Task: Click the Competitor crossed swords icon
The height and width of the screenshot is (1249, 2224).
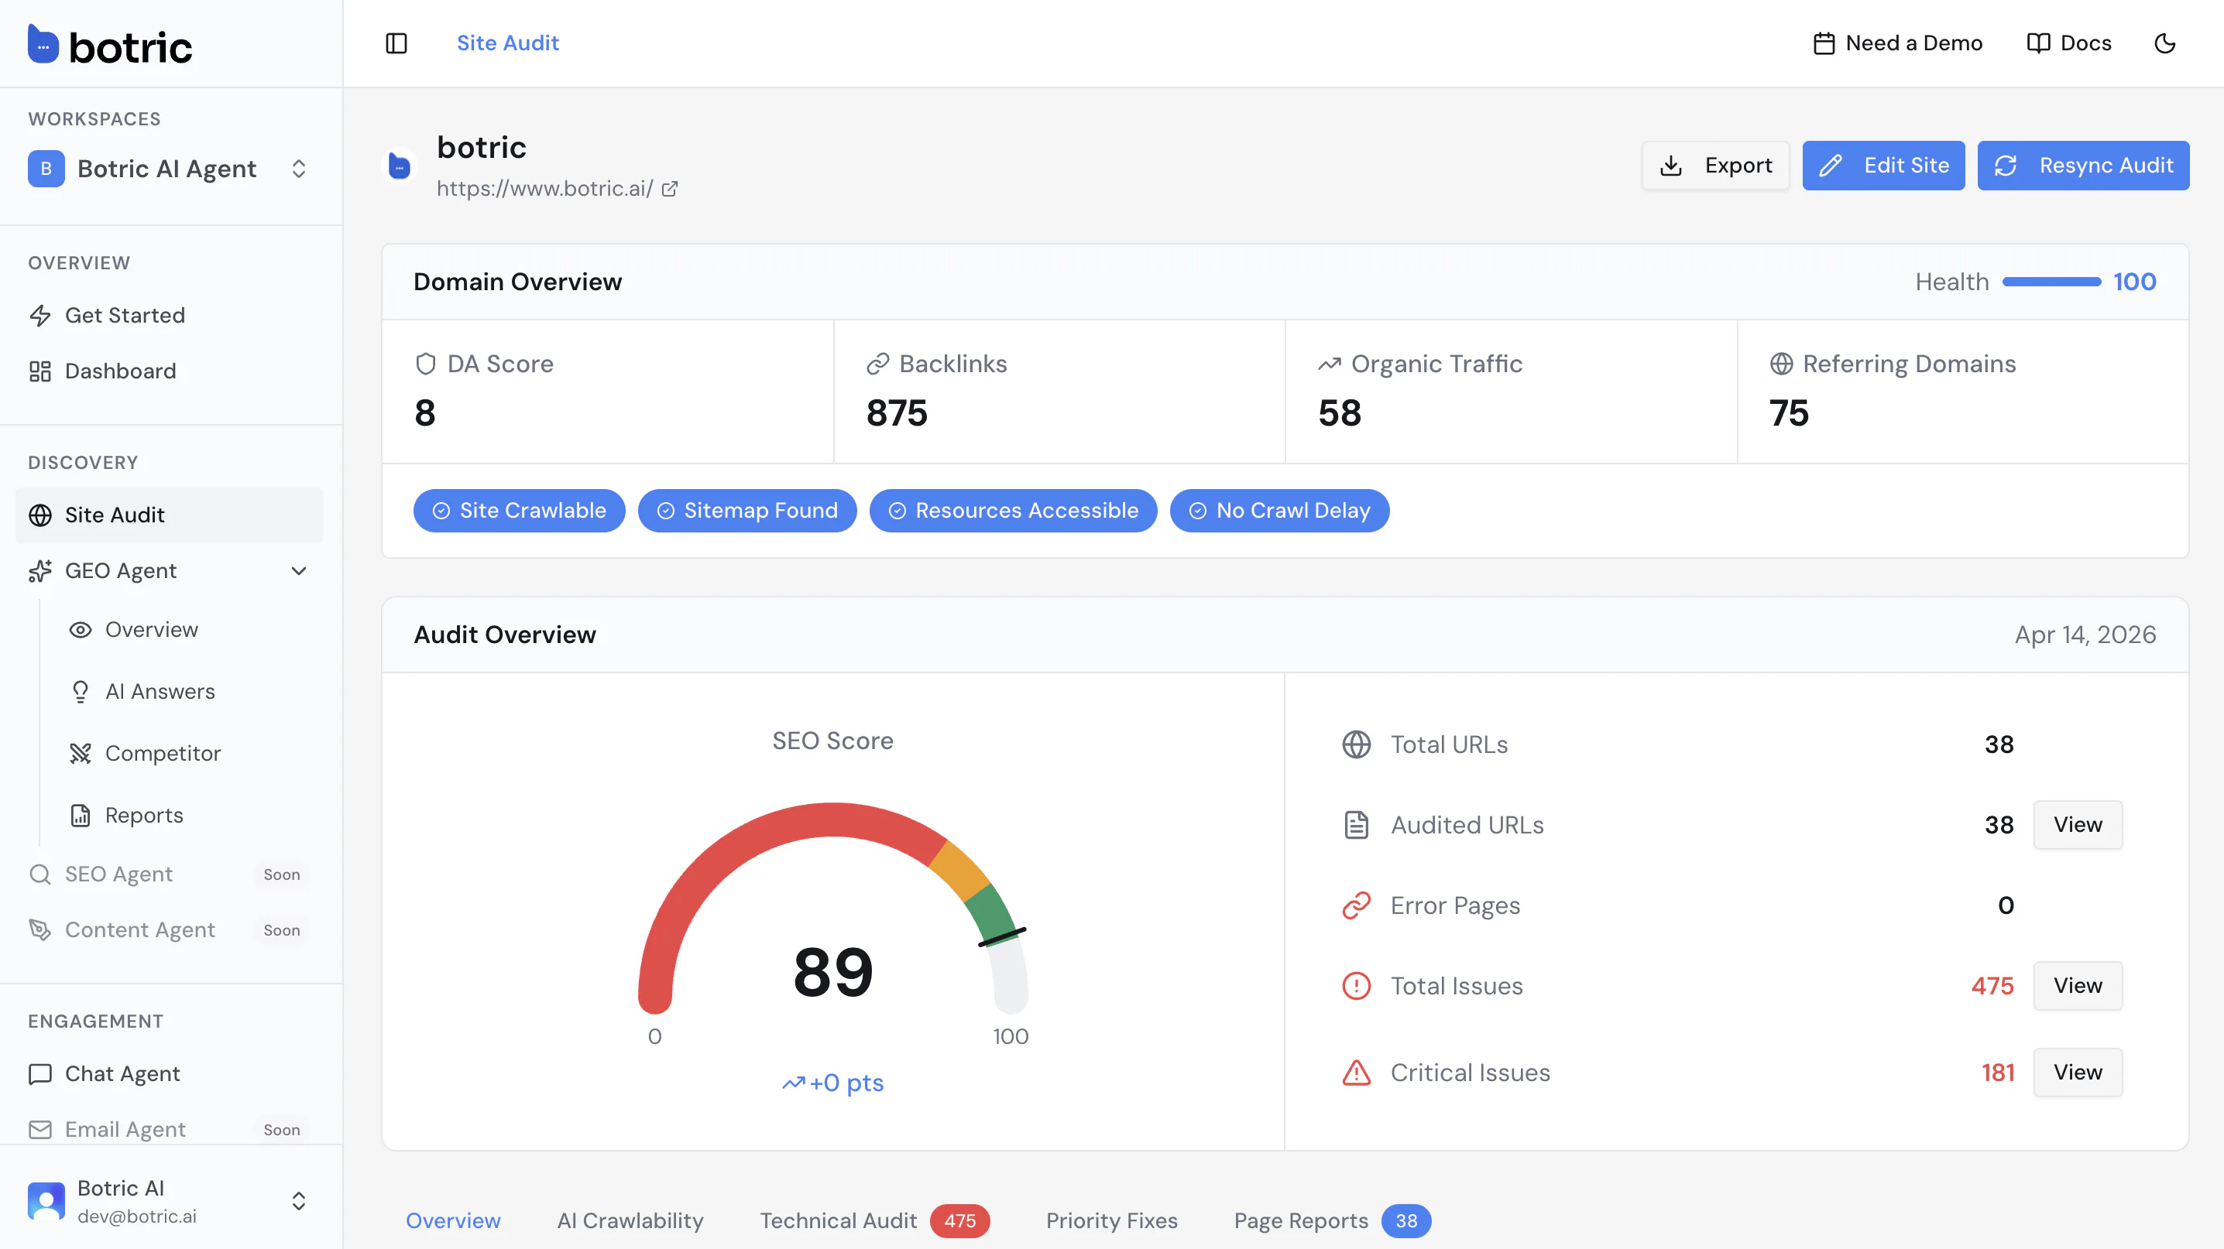Action: coord(81,753)
